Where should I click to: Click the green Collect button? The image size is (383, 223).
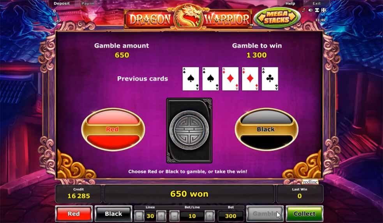304,214
